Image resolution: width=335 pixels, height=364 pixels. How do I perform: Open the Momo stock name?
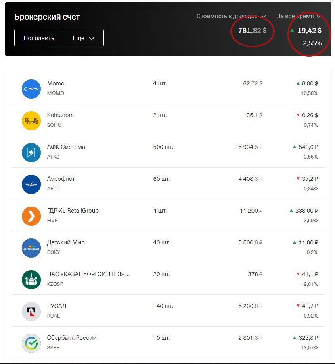tap(56, 83)
